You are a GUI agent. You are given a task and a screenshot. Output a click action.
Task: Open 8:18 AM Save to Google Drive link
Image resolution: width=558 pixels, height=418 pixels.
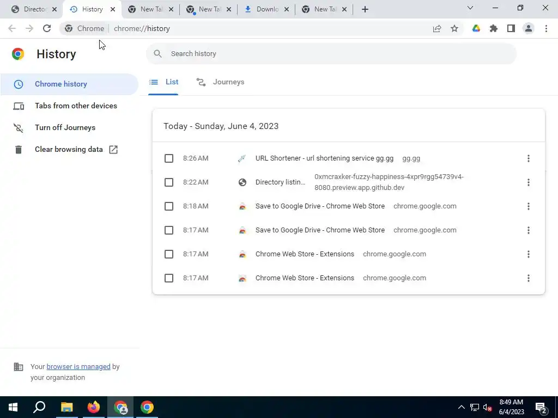point(320,206)
